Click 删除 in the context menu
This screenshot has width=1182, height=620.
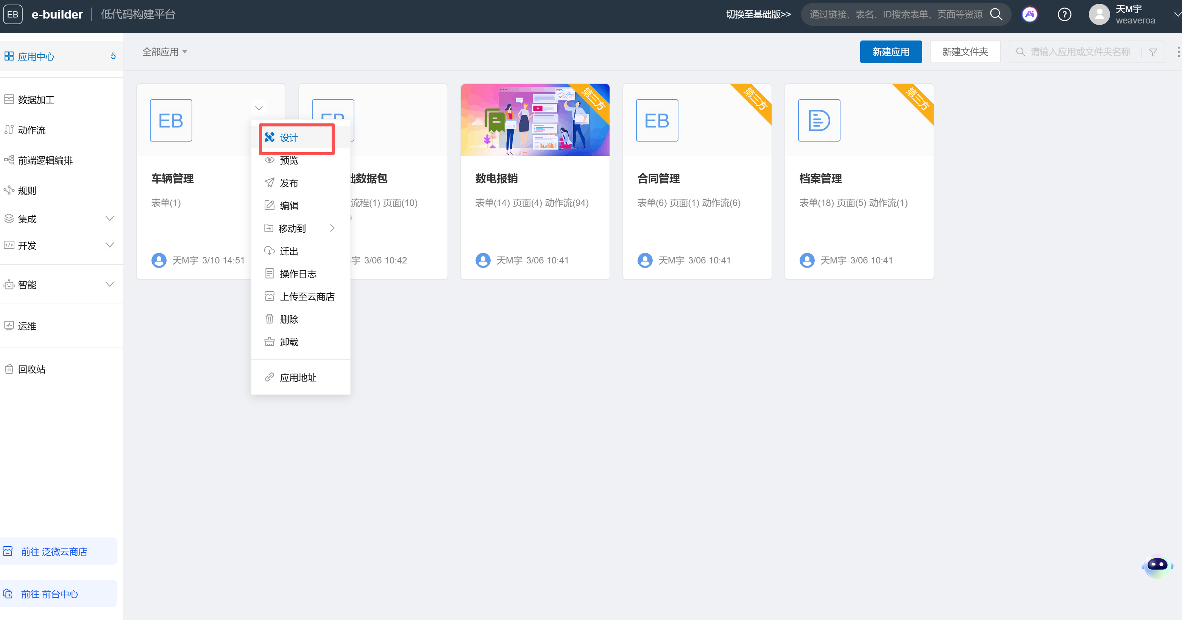[289, 319]
